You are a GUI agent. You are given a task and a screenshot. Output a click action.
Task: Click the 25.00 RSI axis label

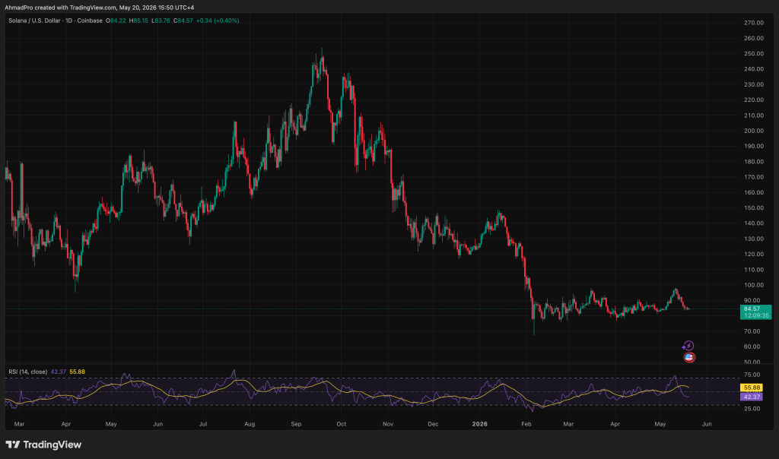752,409
